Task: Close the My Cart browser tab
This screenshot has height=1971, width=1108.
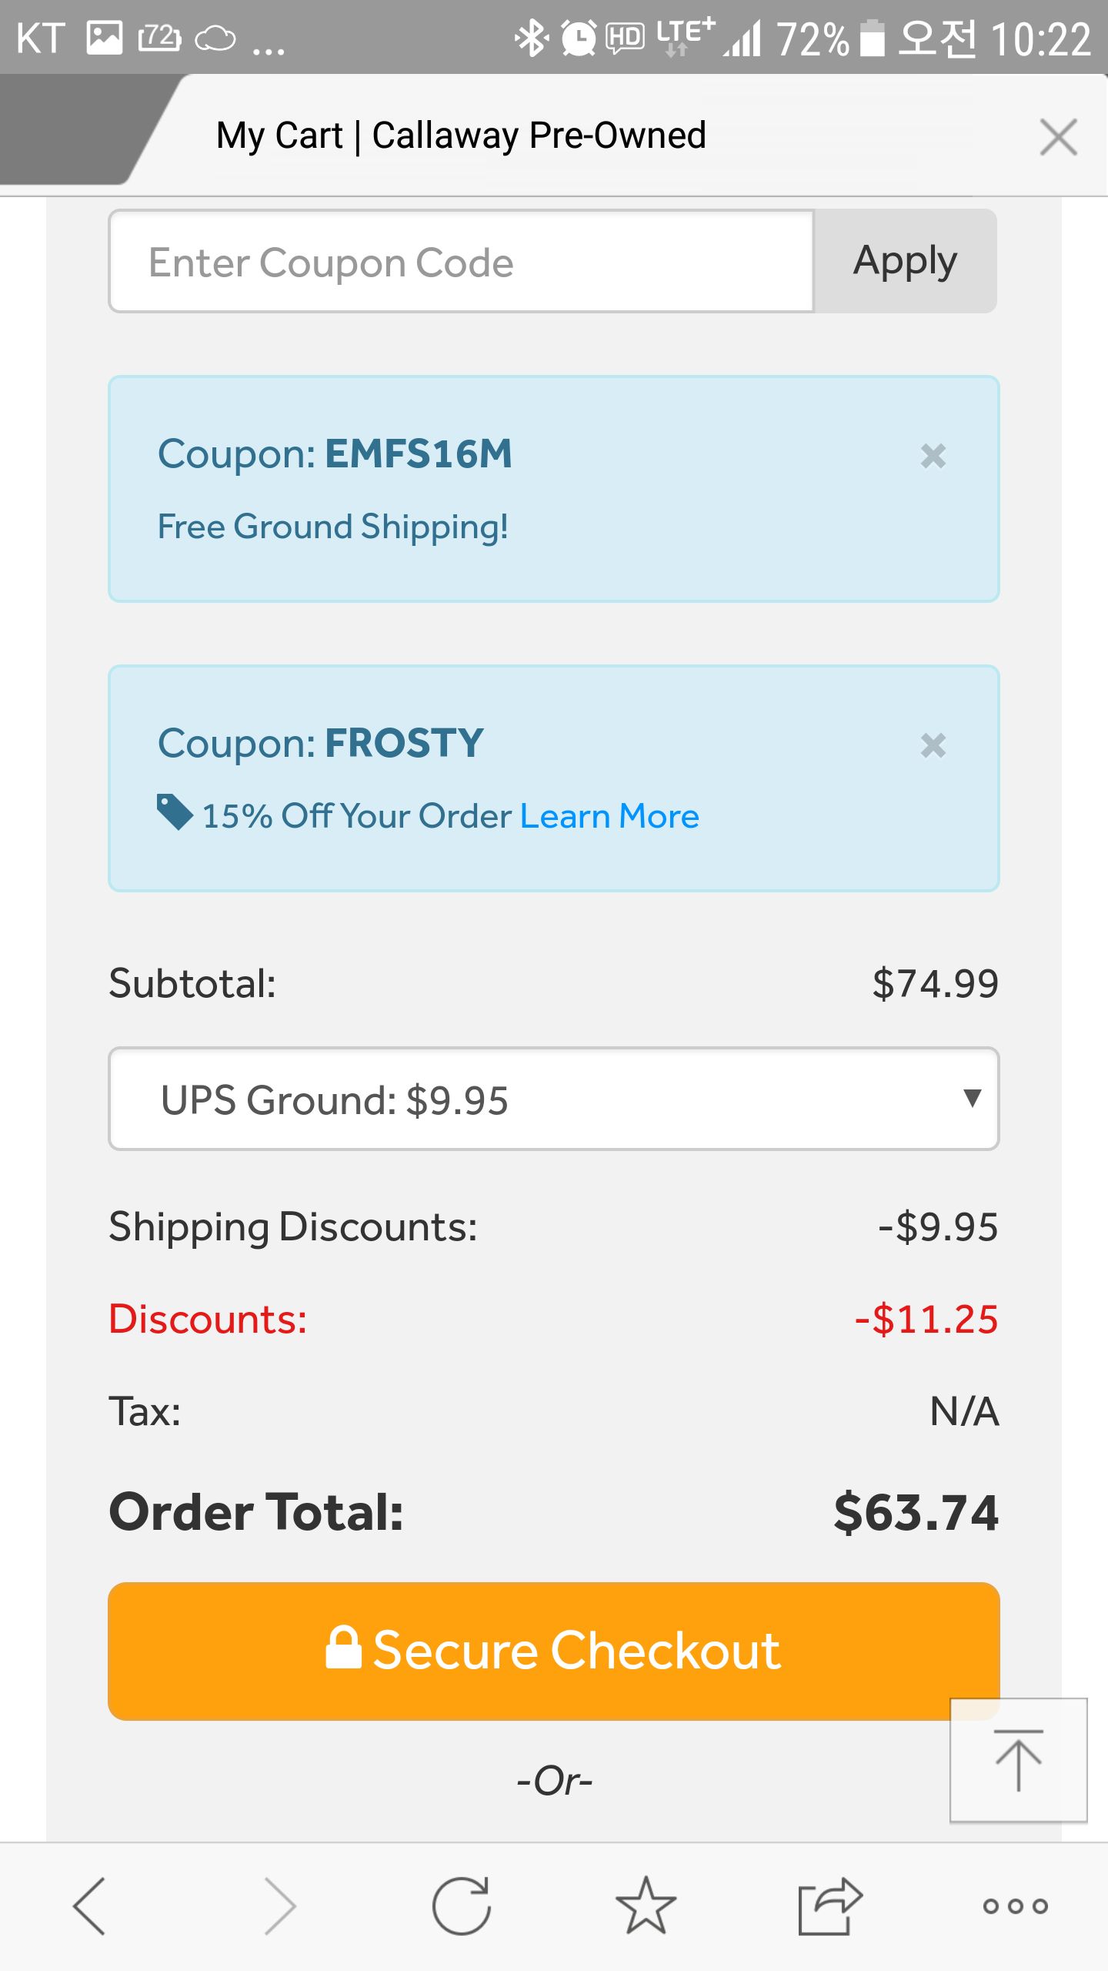Action: pyautogui.click(x=1058, y=137)
